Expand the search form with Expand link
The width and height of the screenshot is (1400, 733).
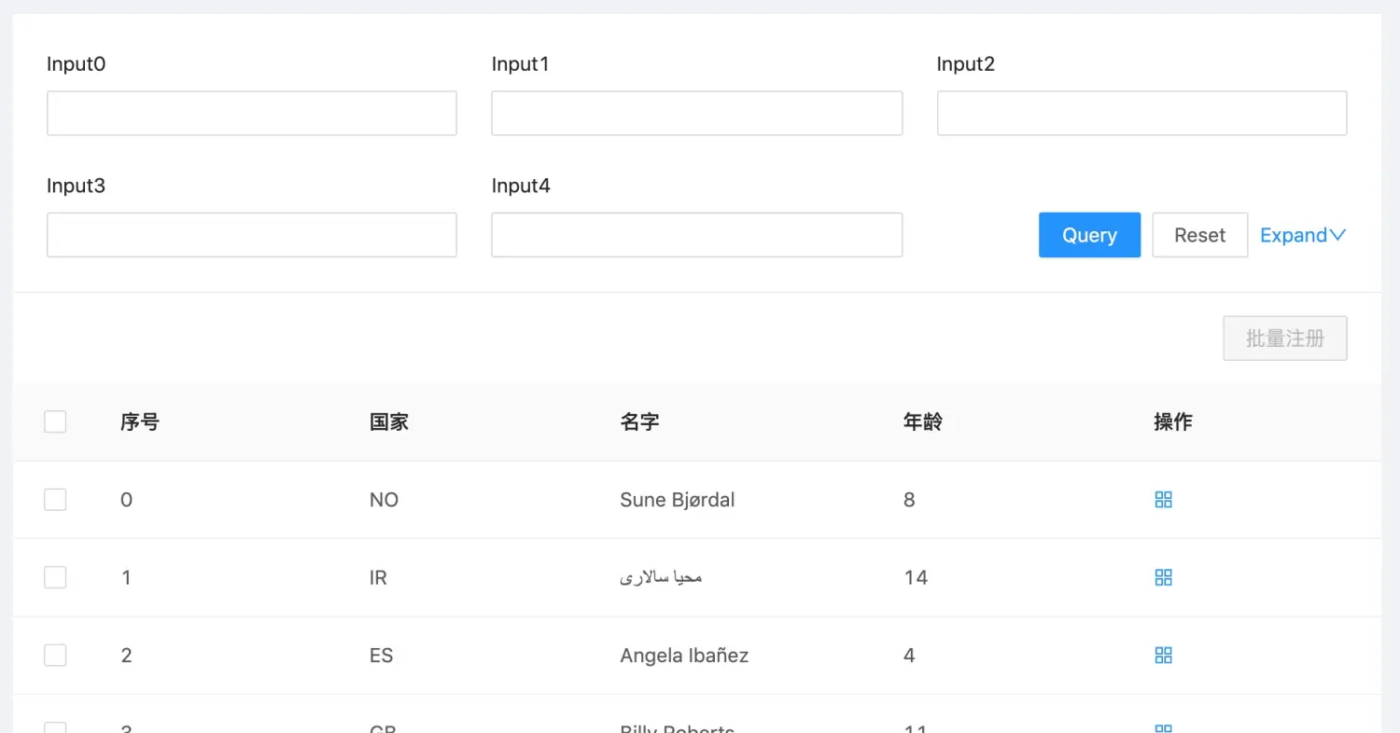1302,235
